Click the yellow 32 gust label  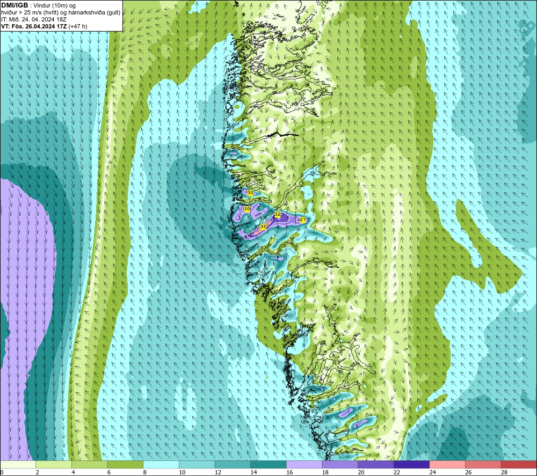pyautogui.click(x=278, y=214)
